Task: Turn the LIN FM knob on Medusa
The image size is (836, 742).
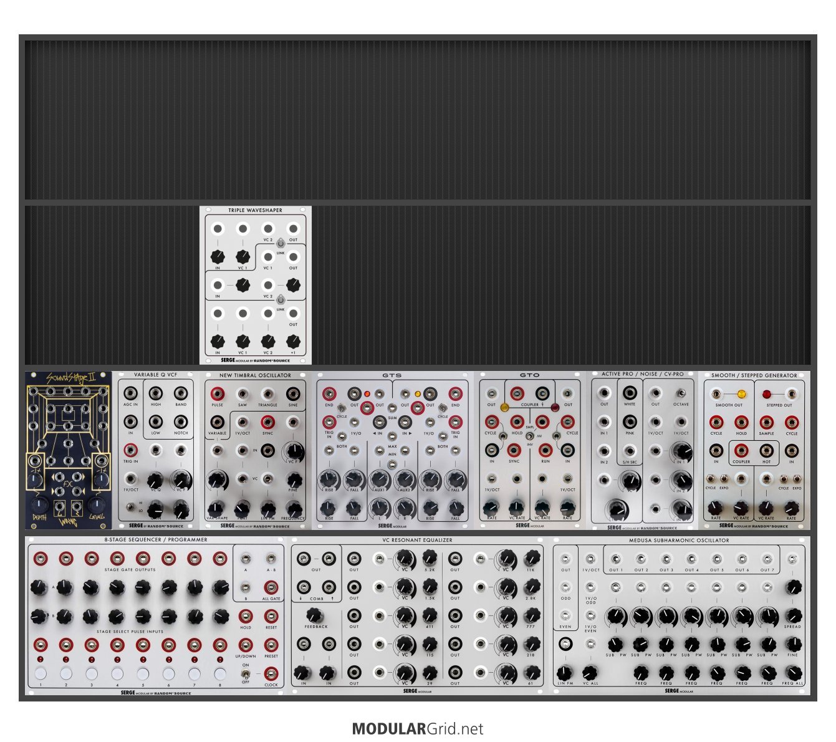Action: tap(565, 673)
